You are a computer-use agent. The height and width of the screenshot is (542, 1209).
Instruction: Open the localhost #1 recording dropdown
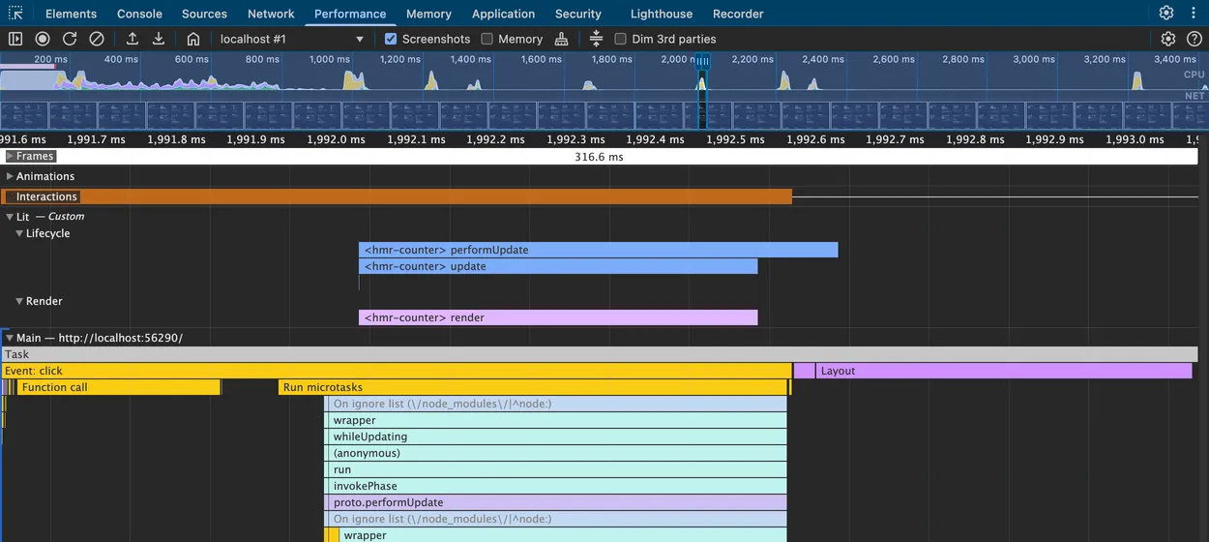pyautogui.click(x=290, y=39)
